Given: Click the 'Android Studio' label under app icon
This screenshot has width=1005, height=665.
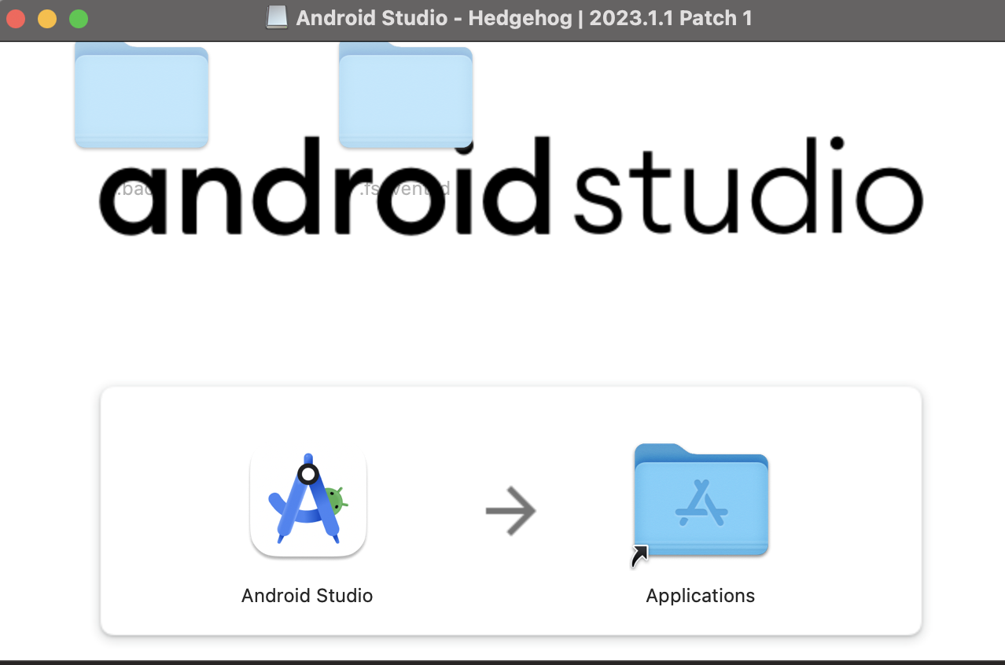Looking at the screenshot, I should click(x=307, y=596).
